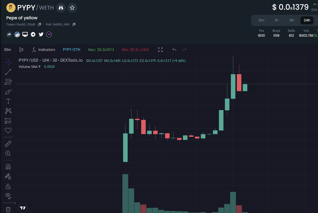Select the 24h stats tab

[x=307, y=20]
